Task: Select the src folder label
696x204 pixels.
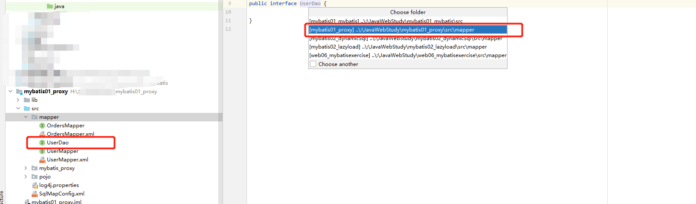Action: click(35, 109)
